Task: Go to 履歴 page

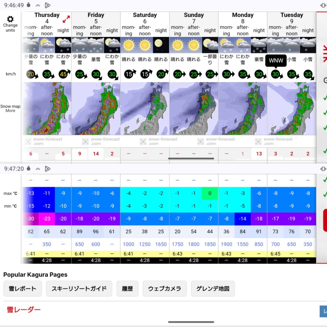Action: (x=127, y=289)
